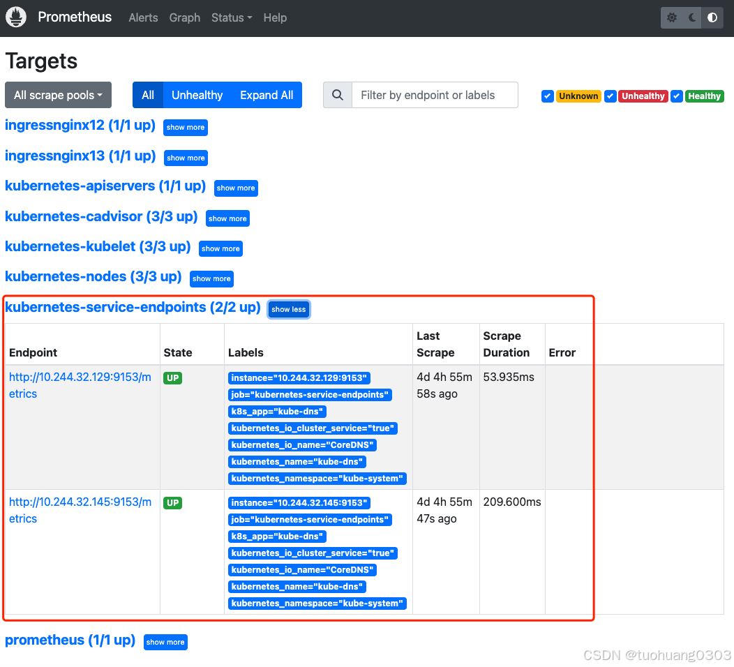Switch to the dark theme moon icon
The image size is (734, 667).
(692, 17)
